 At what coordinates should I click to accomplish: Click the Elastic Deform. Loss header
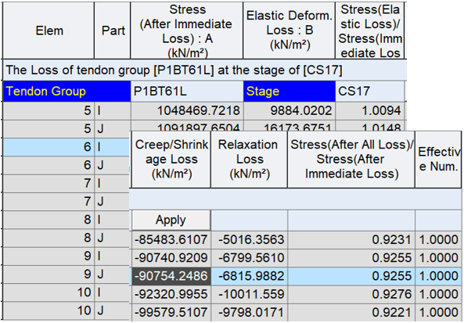(290, 31)
